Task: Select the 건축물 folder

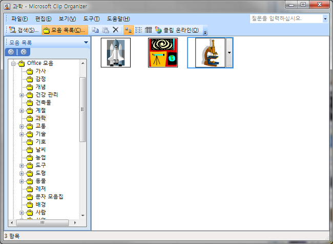Action: click(44, 103)
